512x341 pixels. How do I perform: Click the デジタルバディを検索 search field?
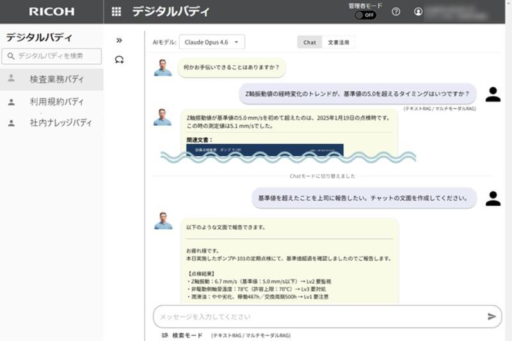click(52, 56)
